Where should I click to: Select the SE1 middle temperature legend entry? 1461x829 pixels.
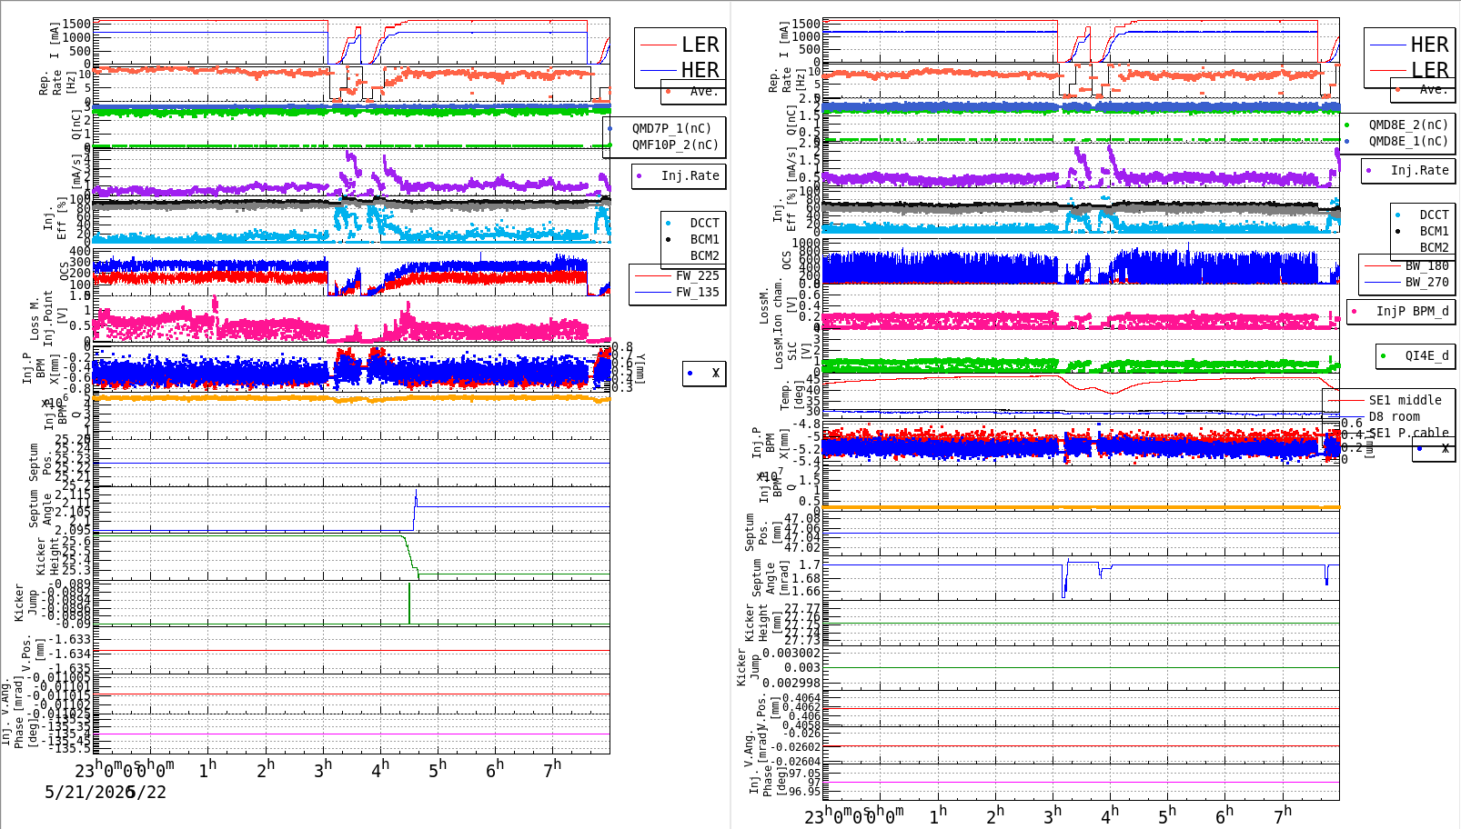pyautogui.click(x=1405, y=400)
